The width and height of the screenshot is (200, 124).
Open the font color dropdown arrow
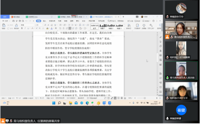53,28
